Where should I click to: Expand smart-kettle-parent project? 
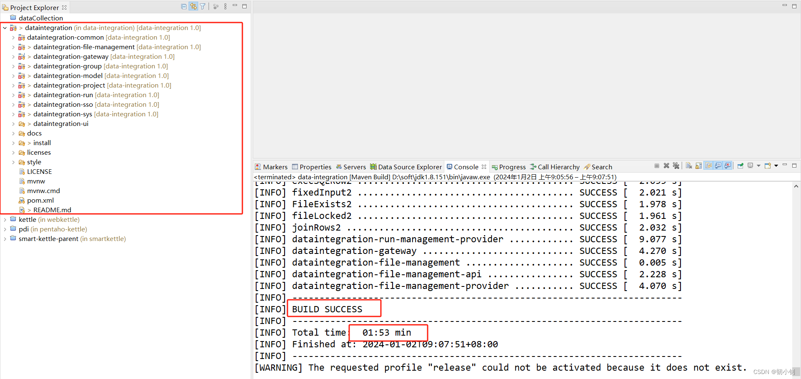click(x=5, y=239)
